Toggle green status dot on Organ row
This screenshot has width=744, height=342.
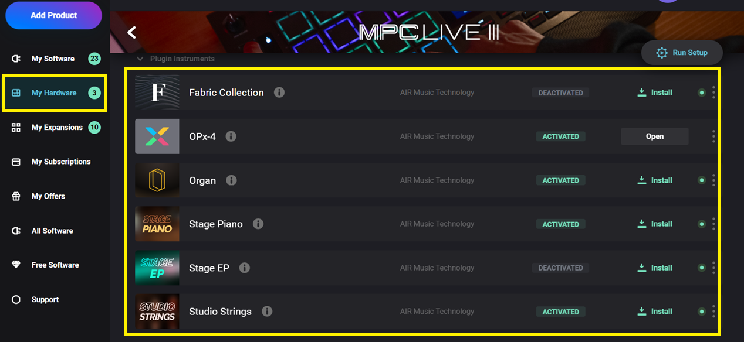(x=701, y=180)
